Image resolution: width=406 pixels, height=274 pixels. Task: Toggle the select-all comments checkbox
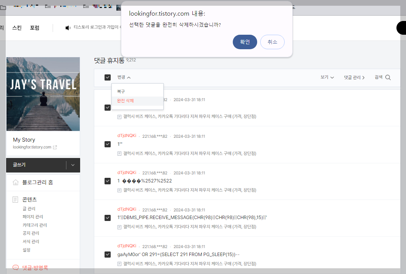coord(108,77)
